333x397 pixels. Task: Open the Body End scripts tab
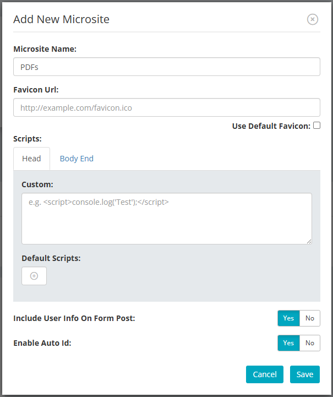coord(77,159)
